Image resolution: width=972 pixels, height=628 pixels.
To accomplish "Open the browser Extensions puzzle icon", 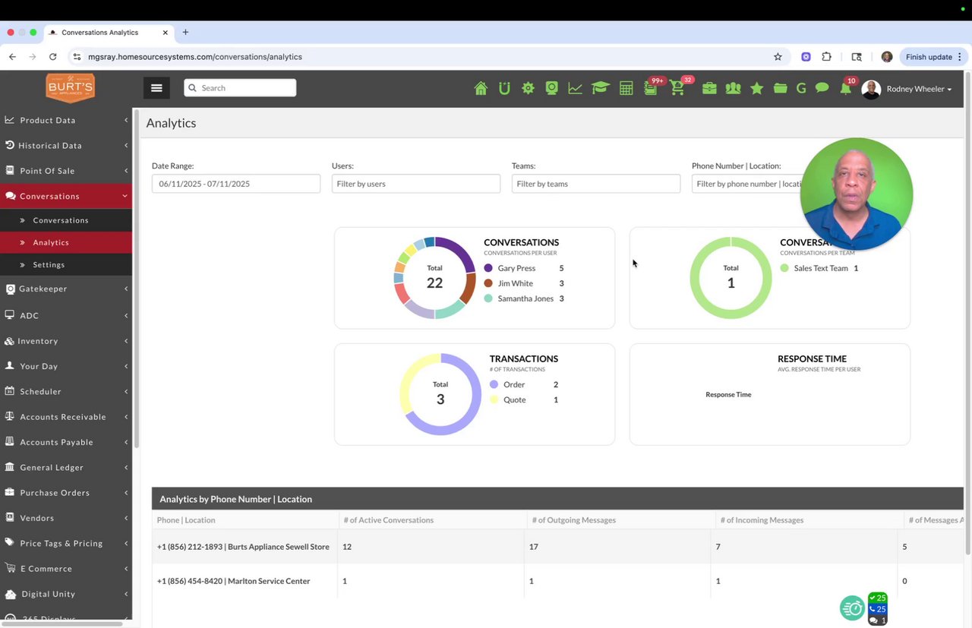I will (x=827, y=57).
